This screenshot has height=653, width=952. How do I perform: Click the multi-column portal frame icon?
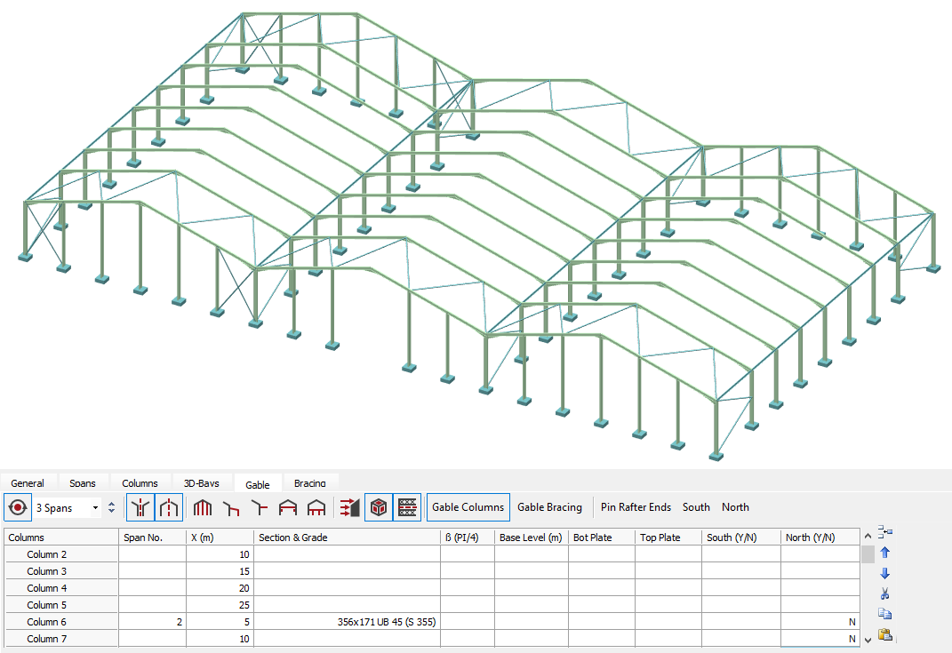[203, 507]
